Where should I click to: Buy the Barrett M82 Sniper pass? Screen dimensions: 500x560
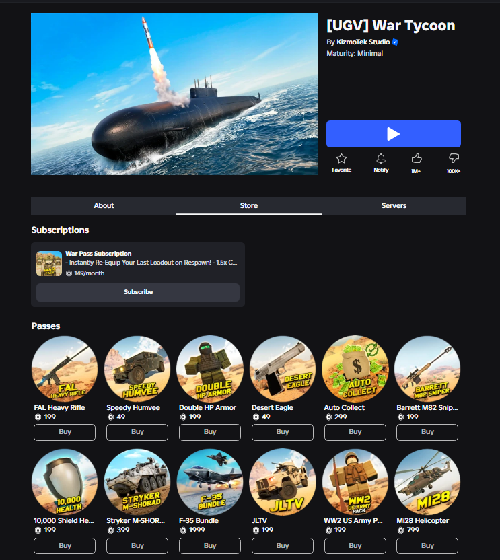point(427,432)
